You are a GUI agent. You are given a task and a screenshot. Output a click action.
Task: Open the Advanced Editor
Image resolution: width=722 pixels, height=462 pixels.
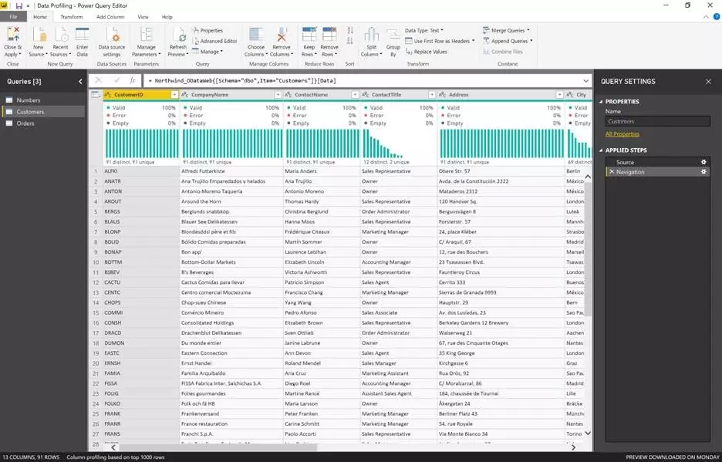tap(214, 41)
